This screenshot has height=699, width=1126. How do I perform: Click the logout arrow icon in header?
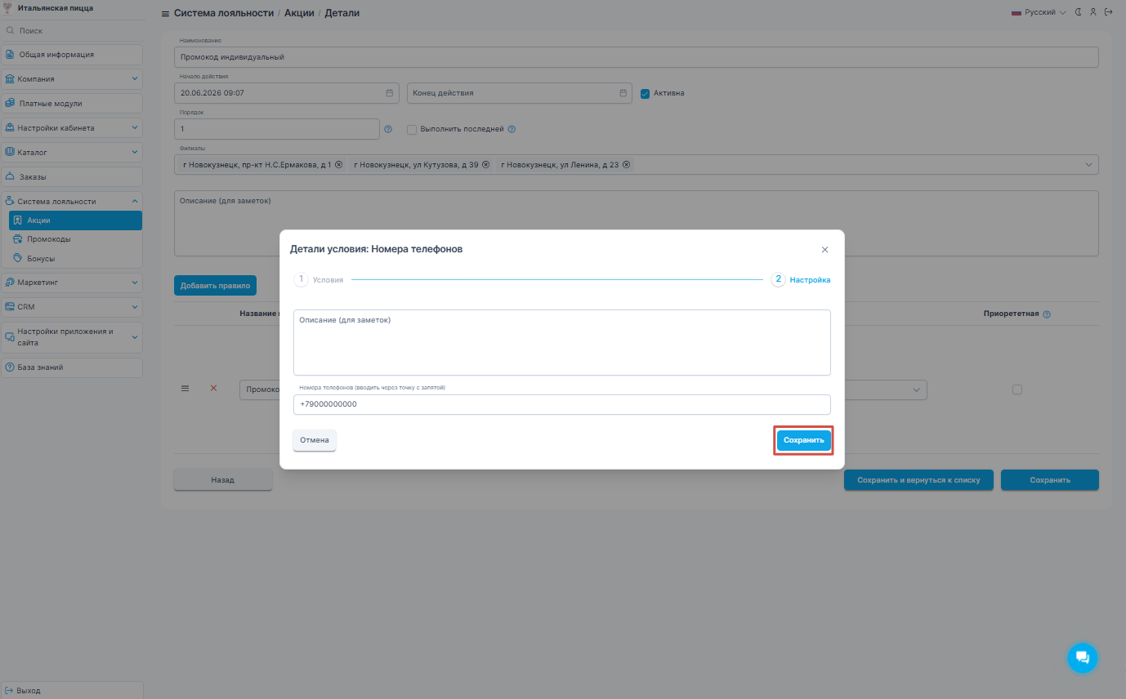pyautogui.click(x=1108, y=12)
